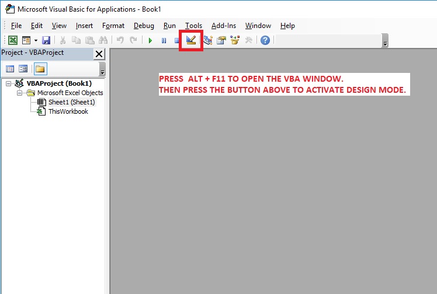Collapse Microsoft Excel Objects folder node
The image size is (437, 294).
(x=19, y=93)
